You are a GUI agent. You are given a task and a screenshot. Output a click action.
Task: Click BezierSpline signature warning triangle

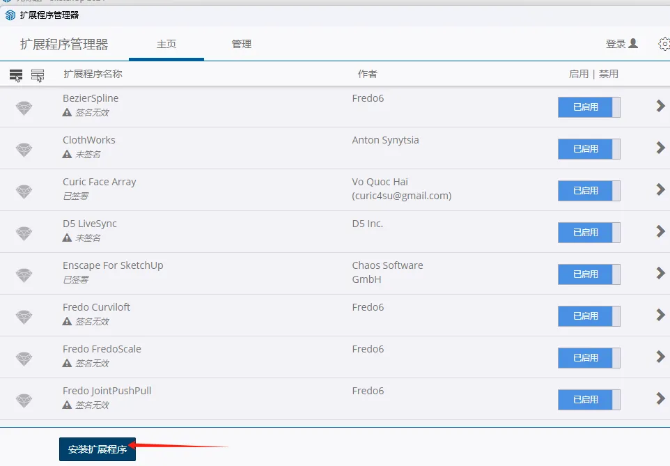pos(67,112)
